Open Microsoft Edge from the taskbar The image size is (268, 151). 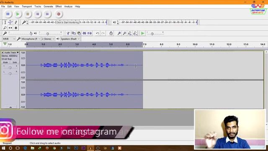click(x=25, y=148)
